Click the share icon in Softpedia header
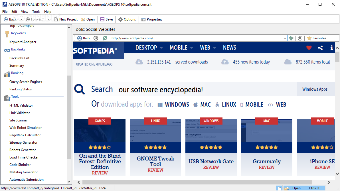Image resolution: width=340 pixels, height=191 pixels. pyautogui.click(x=320, y=48)
